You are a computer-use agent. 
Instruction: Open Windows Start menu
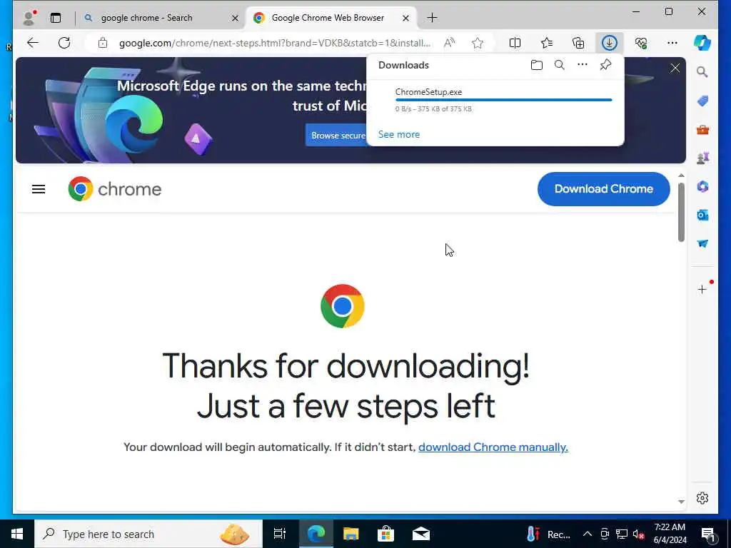click(17, 534)
